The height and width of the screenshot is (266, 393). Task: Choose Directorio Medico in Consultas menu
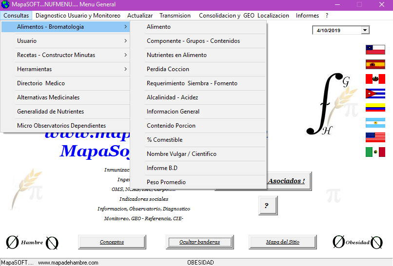click(41, 83)
